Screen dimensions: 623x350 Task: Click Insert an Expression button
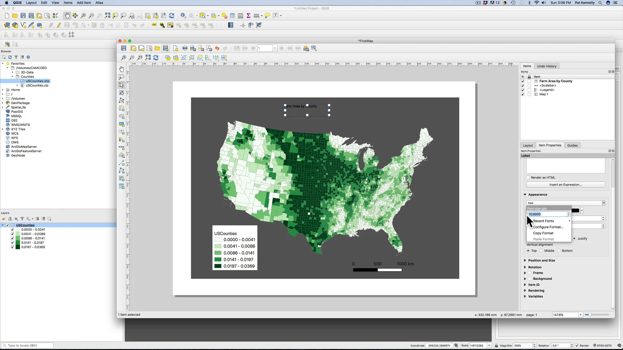coord(566,185)
